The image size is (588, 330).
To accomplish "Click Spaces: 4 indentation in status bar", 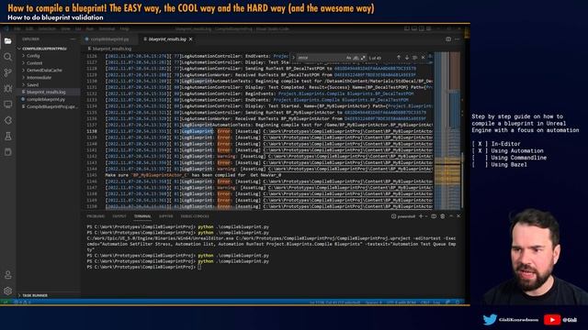I will (x=374, y=302).
